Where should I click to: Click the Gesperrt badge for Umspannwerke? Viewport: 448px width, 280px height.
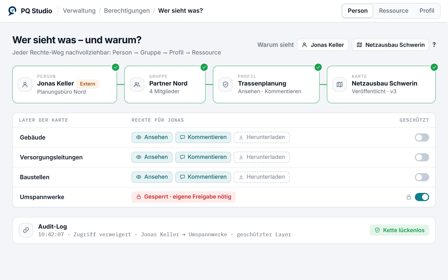pyautogui.click(x=184, y=197)
